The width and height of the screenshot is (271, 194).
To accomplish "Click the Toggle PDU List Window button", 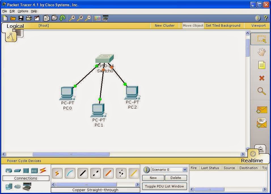I will click(164, 186).
